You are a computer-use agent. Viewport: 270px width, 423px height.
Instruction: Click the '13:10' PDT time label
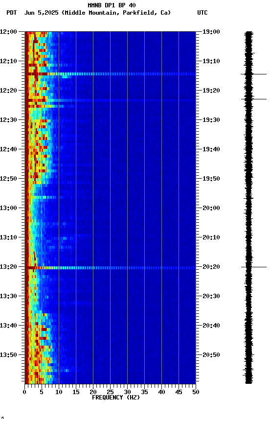pyautogui.click(x=8, y=237)
